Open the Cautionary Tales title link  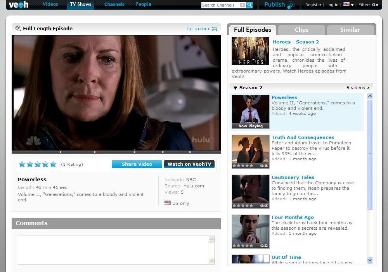pyautogui.click(x=293, y=177)
